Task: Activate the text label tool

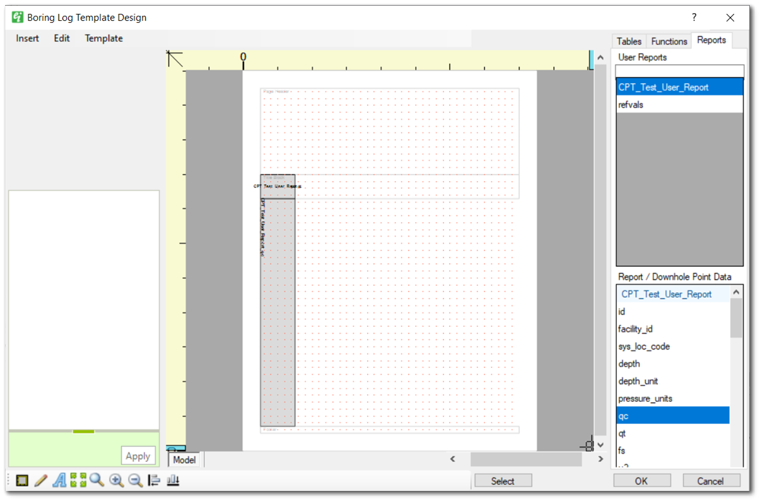Action: point(59,480)
